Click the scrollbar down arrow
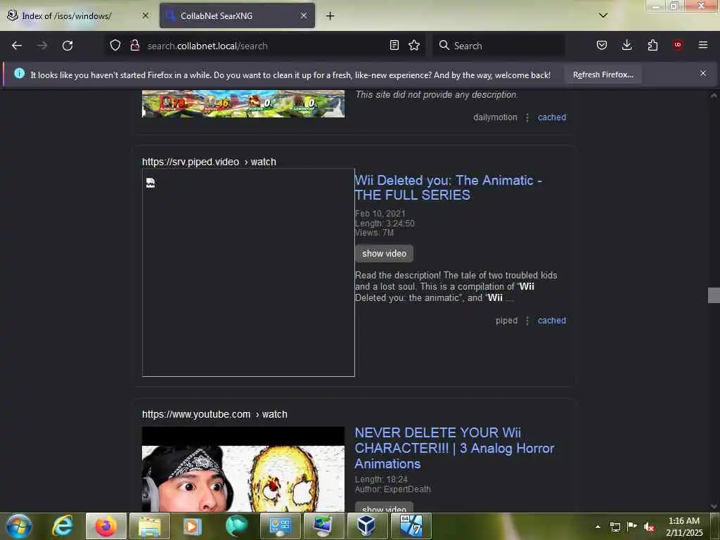 [x=714, y=506]
